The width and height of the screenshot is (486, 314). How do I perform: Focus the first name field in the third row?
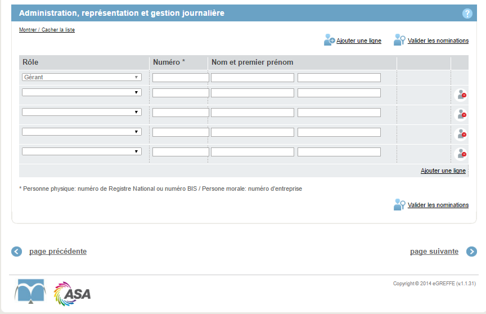[339, 113]
